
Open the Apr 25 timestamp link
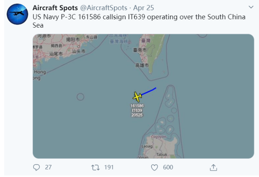[144, 8]
